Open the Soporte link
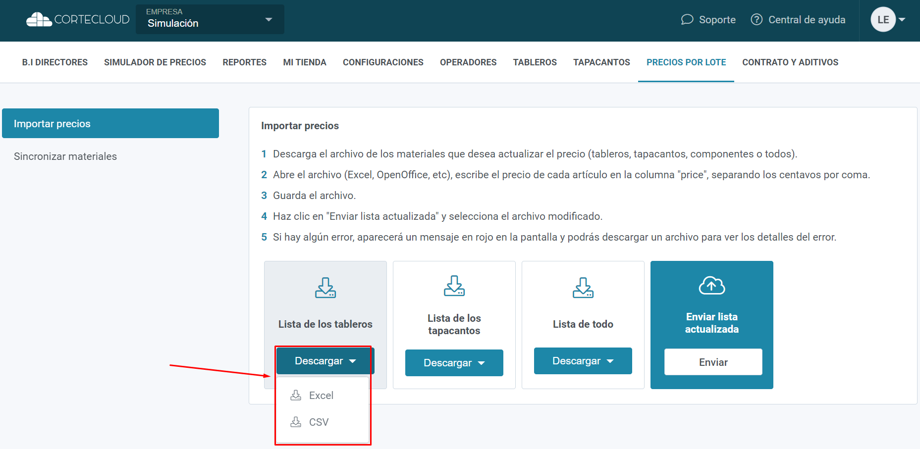This screenshot has height=449, width=920. [717, 20]
